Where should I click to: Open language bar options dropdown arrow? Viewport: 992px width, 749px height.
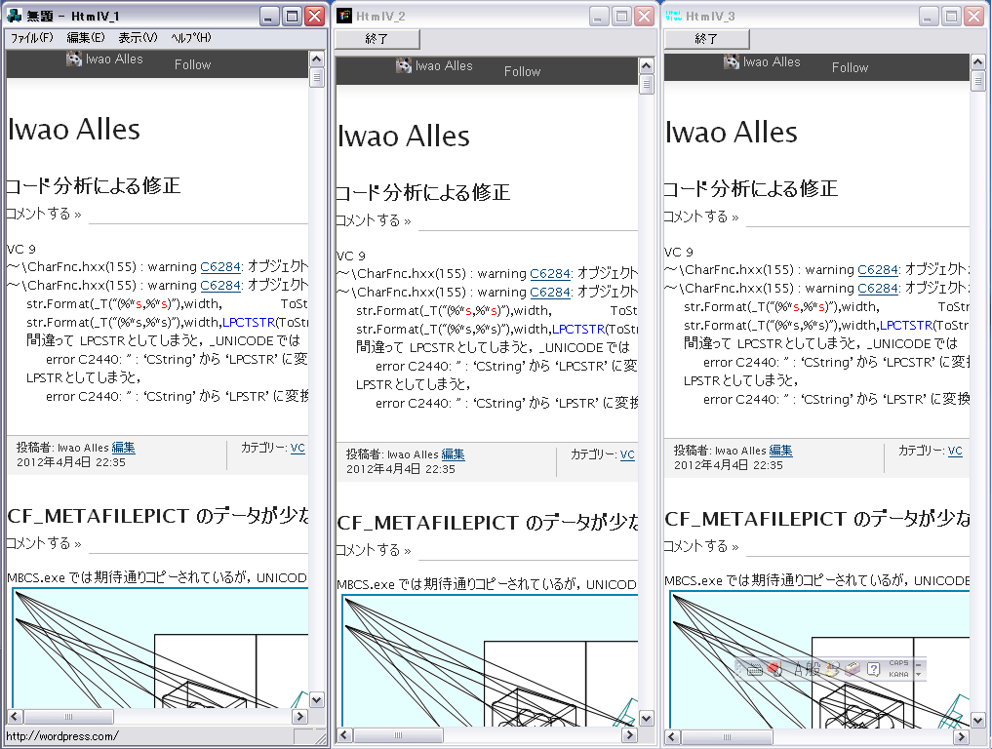(x=919, y=674)
